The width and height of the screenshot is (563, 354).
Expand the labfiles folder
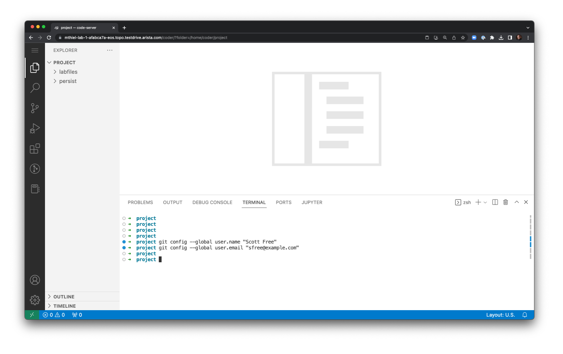click(68, 72)
